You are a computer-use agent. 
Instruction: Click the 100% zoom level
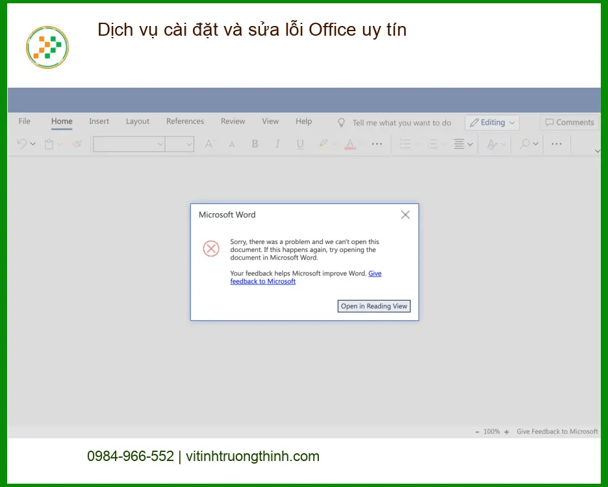coord(492,432)
